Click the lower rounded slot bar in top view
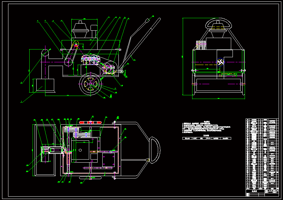Image resolution: width=283 pixels, height=200 pixels. point(90,178)
